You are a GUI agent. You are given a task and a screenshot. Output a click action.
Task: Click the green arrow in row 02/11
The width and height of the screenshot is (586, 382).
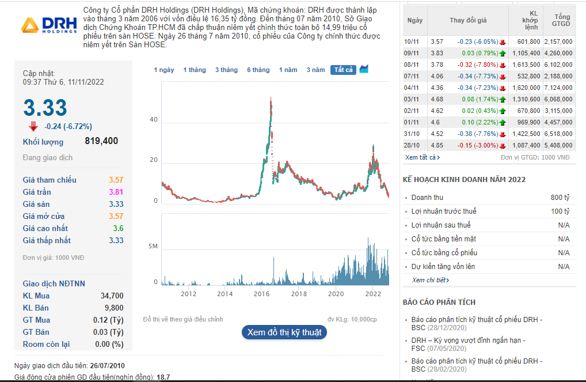point(503,111)
